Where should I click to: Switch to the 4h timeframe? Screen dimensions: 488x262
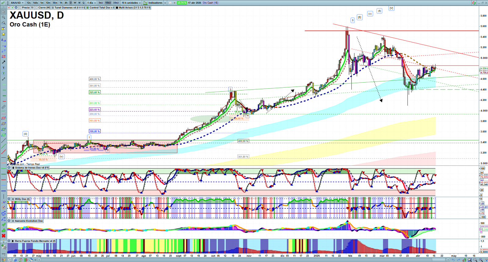tap(66, 3)
